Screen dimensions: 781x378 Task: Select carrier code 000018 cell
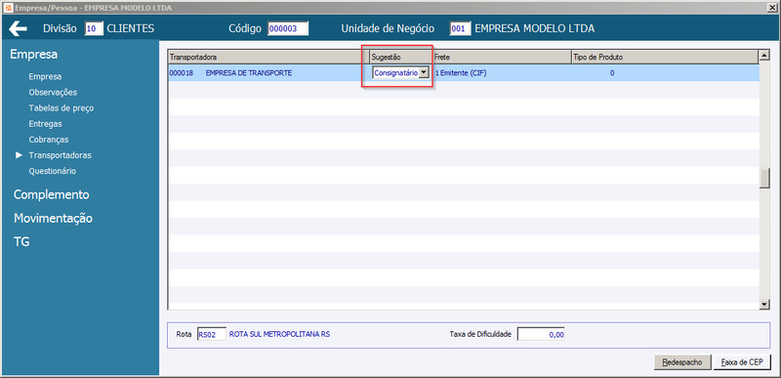[182, 73]
